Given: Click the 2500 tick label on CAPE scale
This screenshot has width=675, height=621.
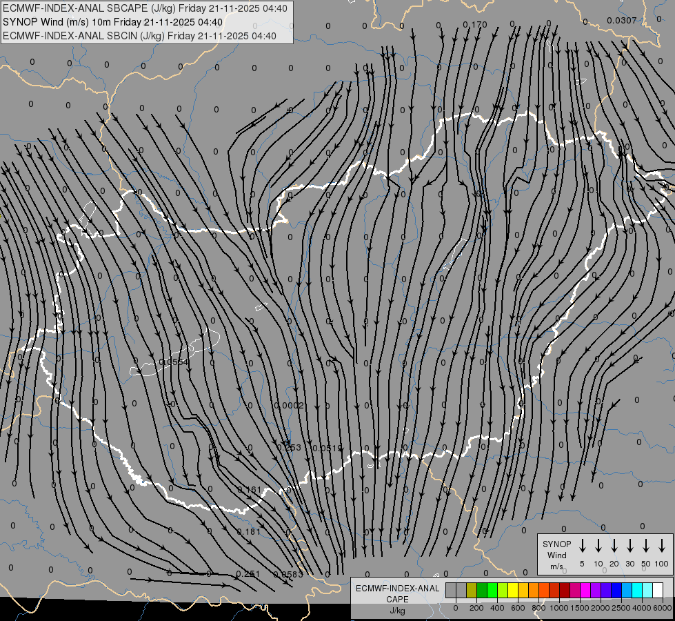Looking at the screenshot, I should (x=621, y=608).
